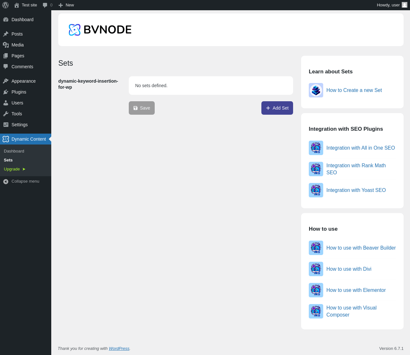Viewport: 410px width, 355px height.
Task: Click the New label in the admin bar
Action: 70,5
